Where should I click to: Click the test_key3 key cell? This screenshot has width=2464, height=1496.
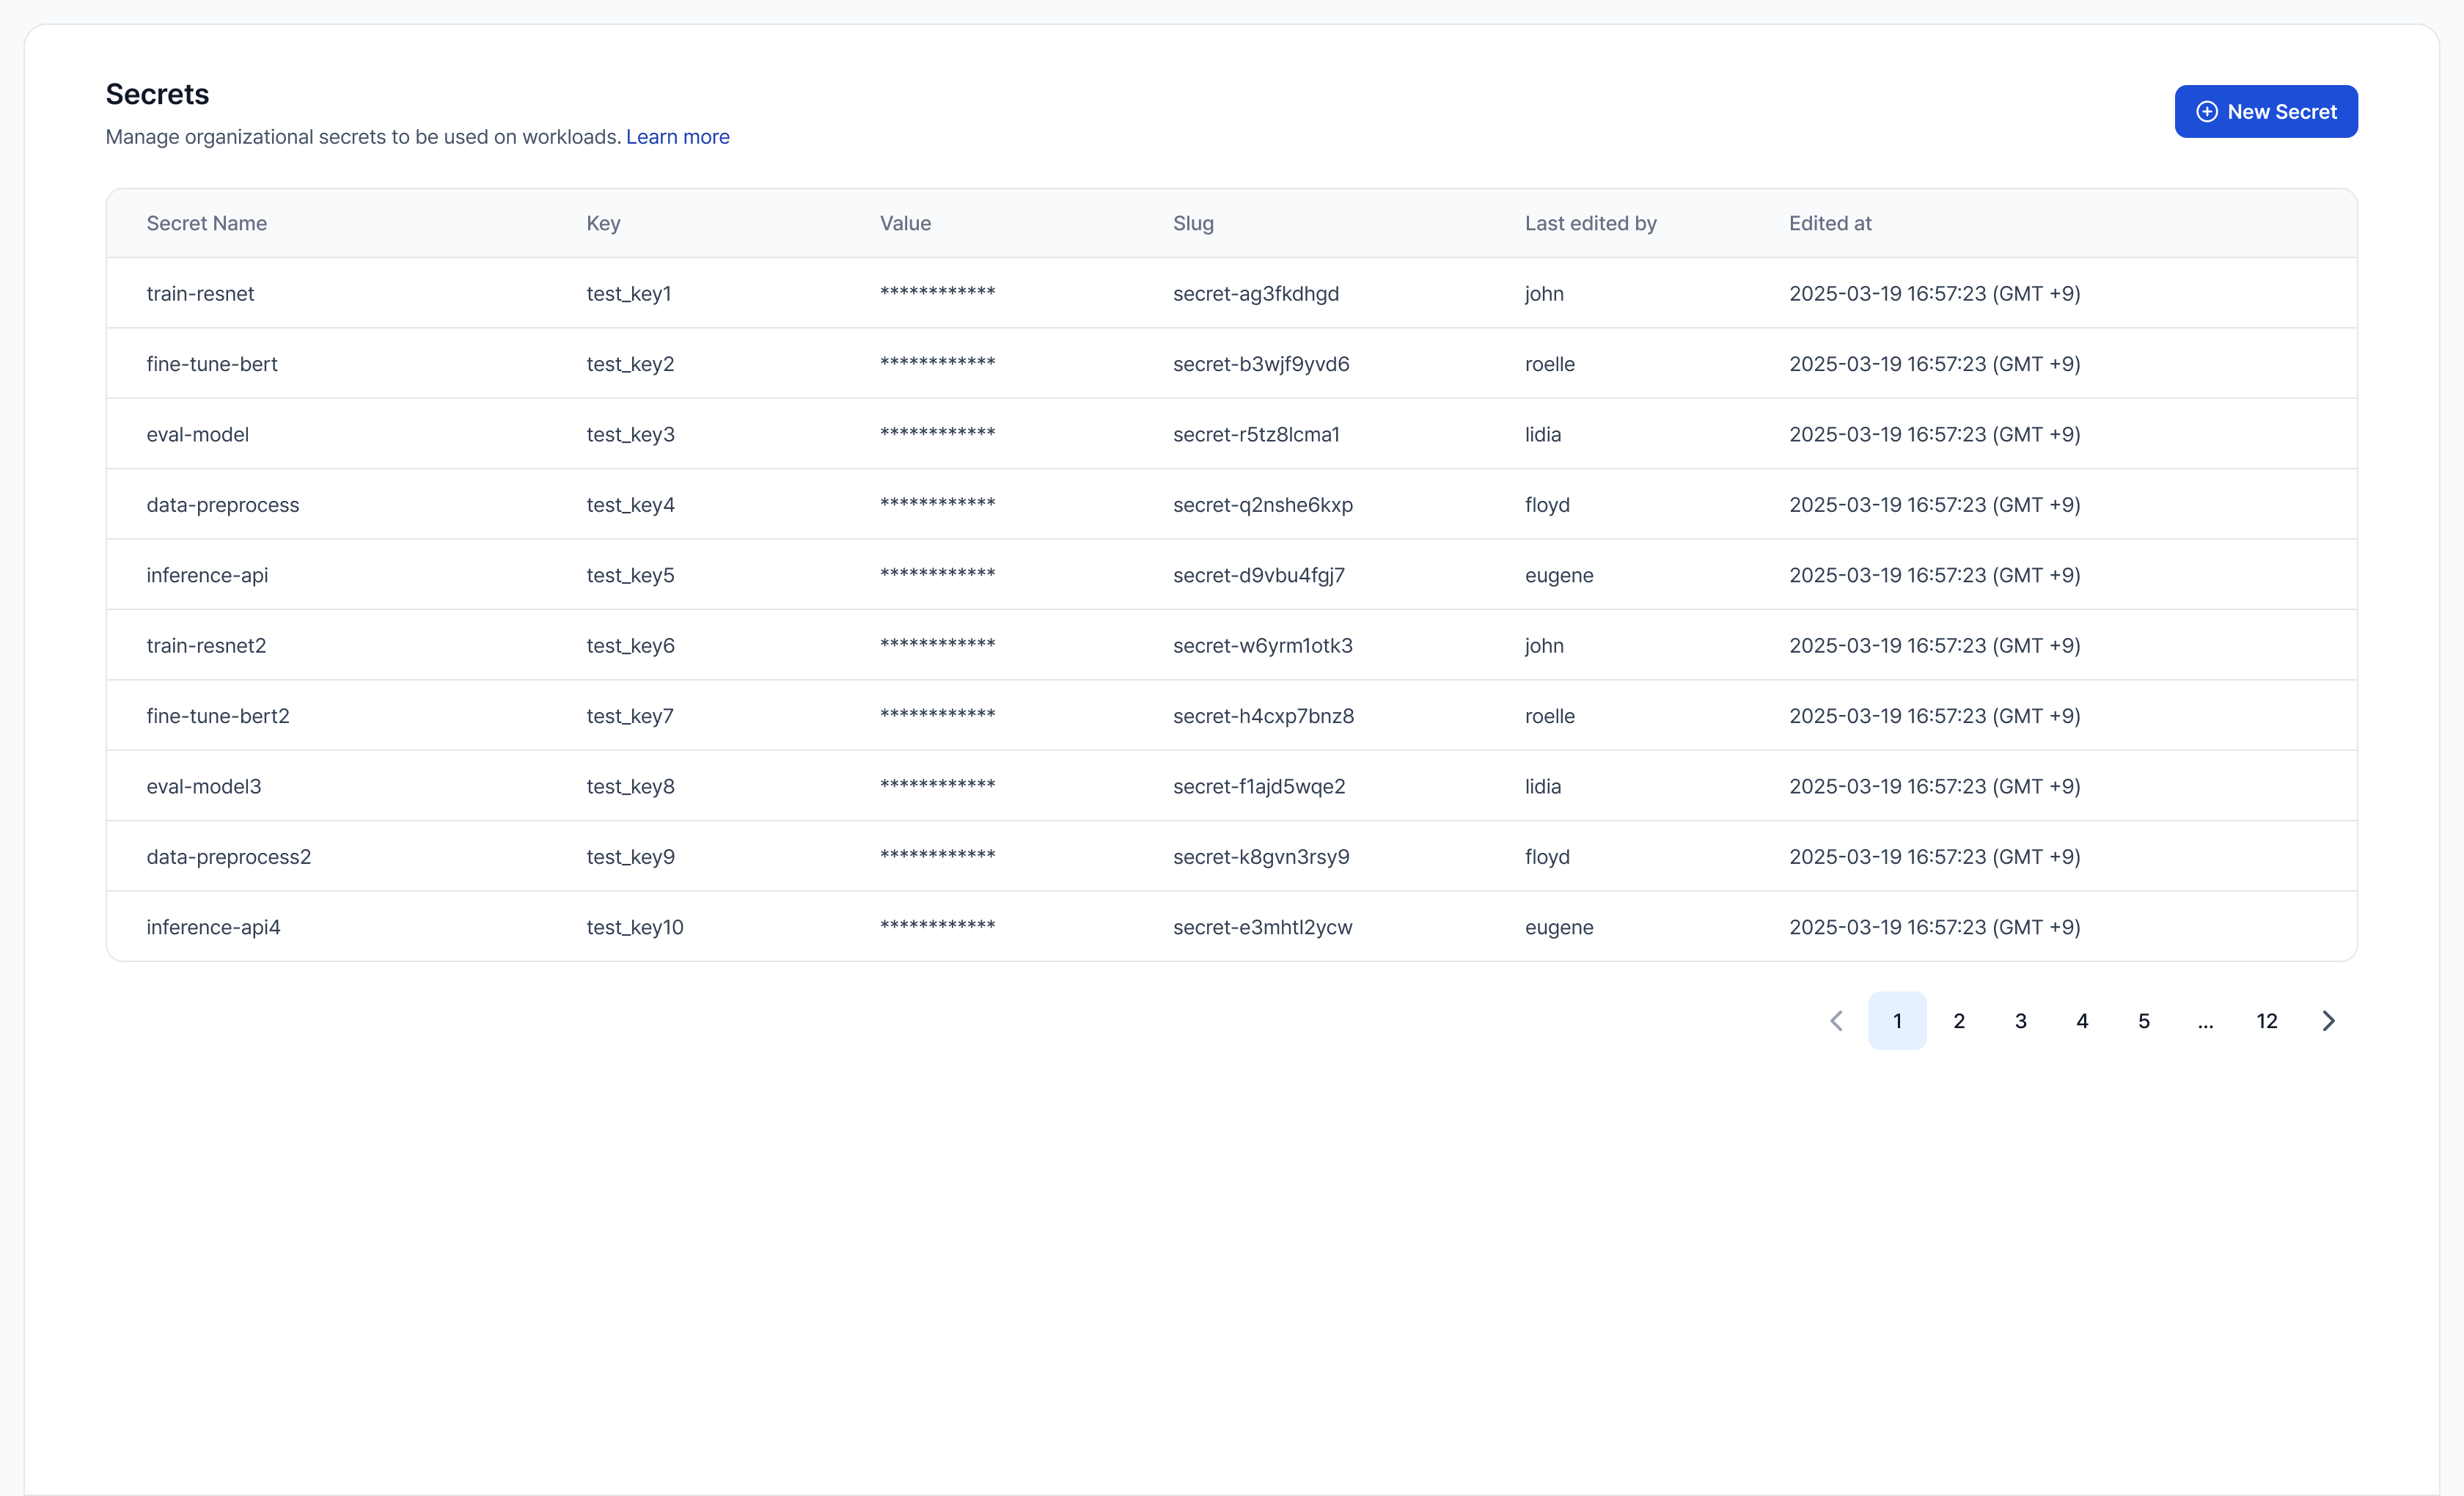(630, 434)
